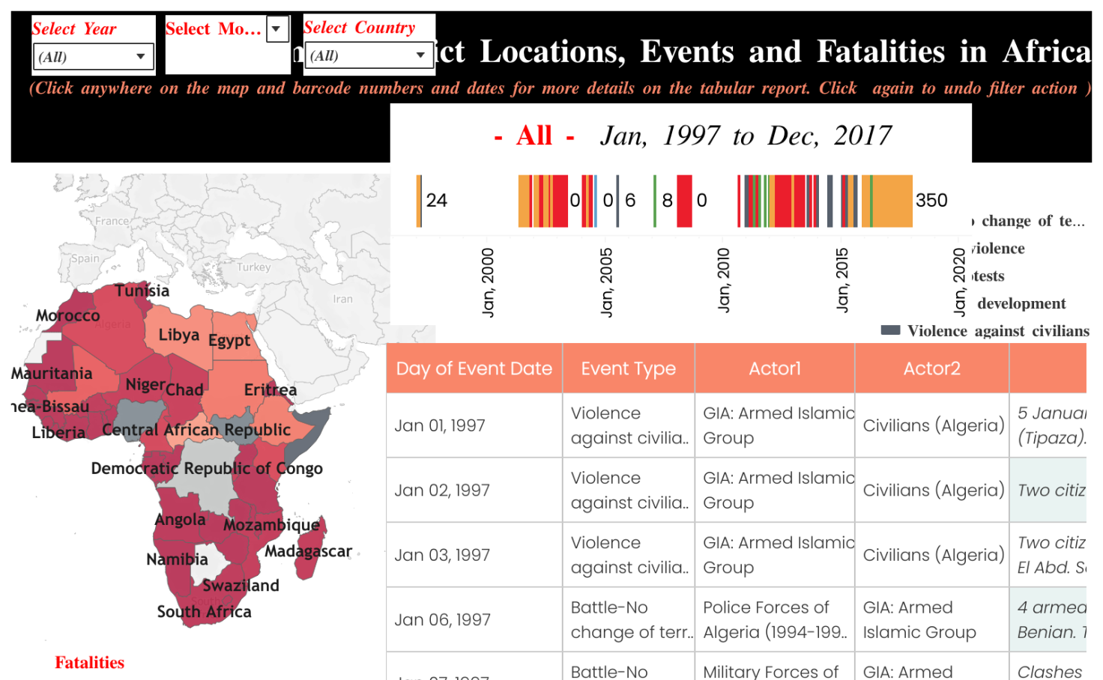The width and height of the screenshot is (1103, 680).
Task: Expand the Select Month dropdown arrow
Action: (276, 29)
